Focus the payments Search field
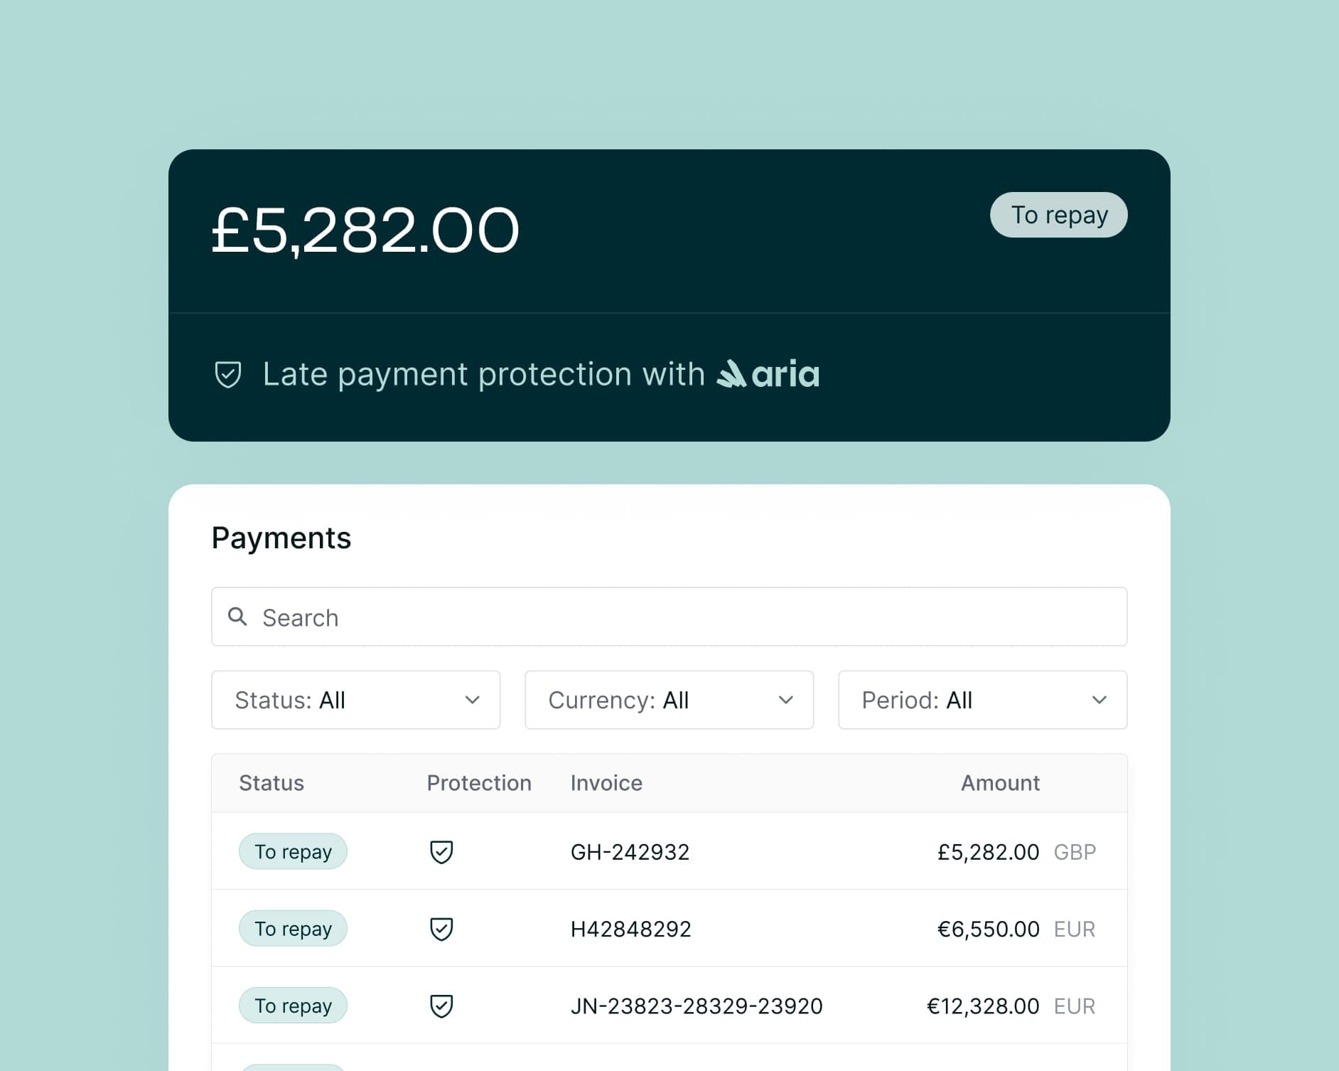Viewport: 1339px width, 1071px height. pyautogui.click(x=682, y=617)
